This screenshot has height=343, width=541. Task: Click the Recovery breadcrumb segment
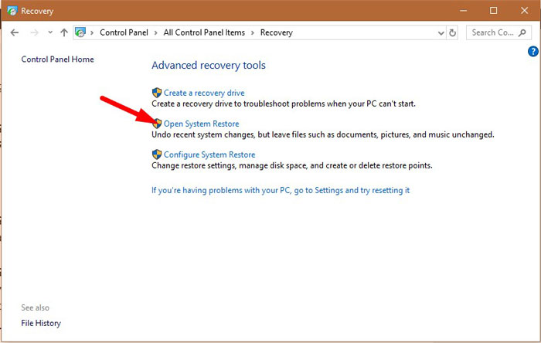point(277,32)
